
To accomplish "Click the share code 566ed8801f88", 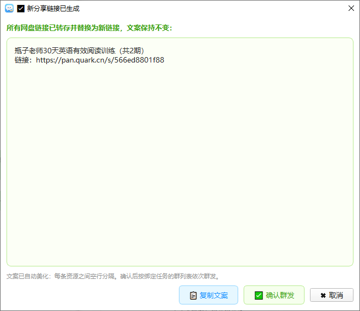I will [139, 60].
